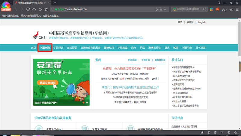Open 高考 navigation item

(133, 48)
